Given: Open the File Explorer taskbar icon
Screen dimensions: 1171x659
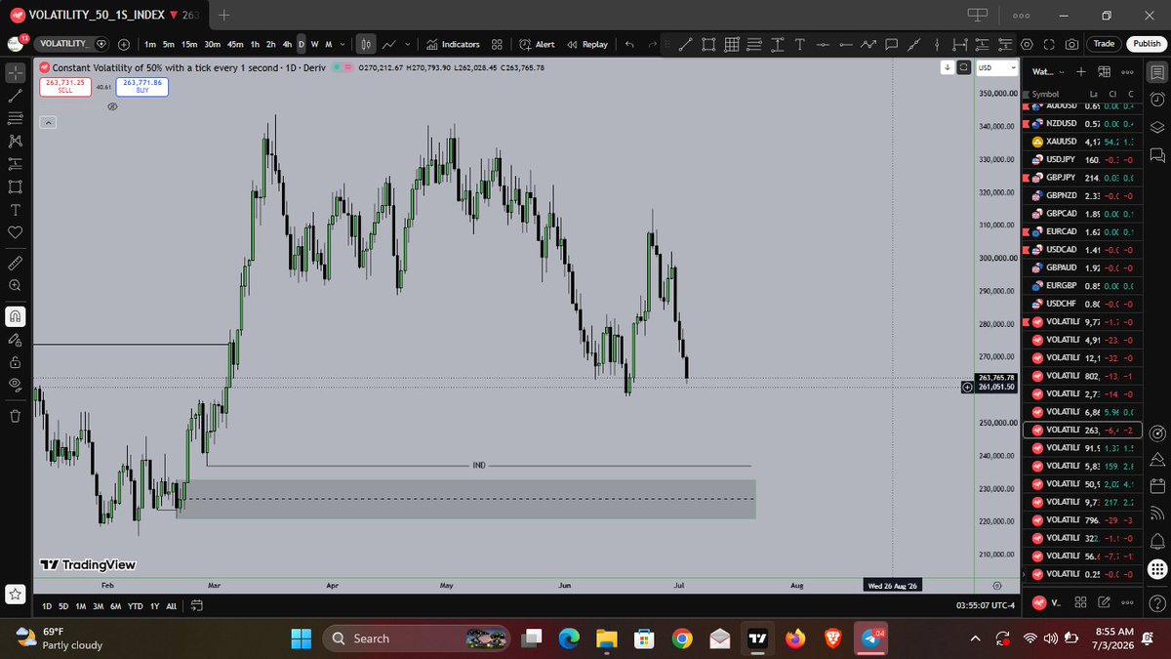Looking at the screenshot, I should tap(607, 638).
